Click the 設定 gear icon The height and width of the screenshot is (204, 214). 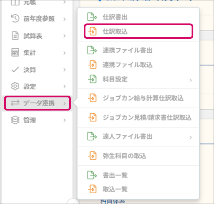coord(15,86)
